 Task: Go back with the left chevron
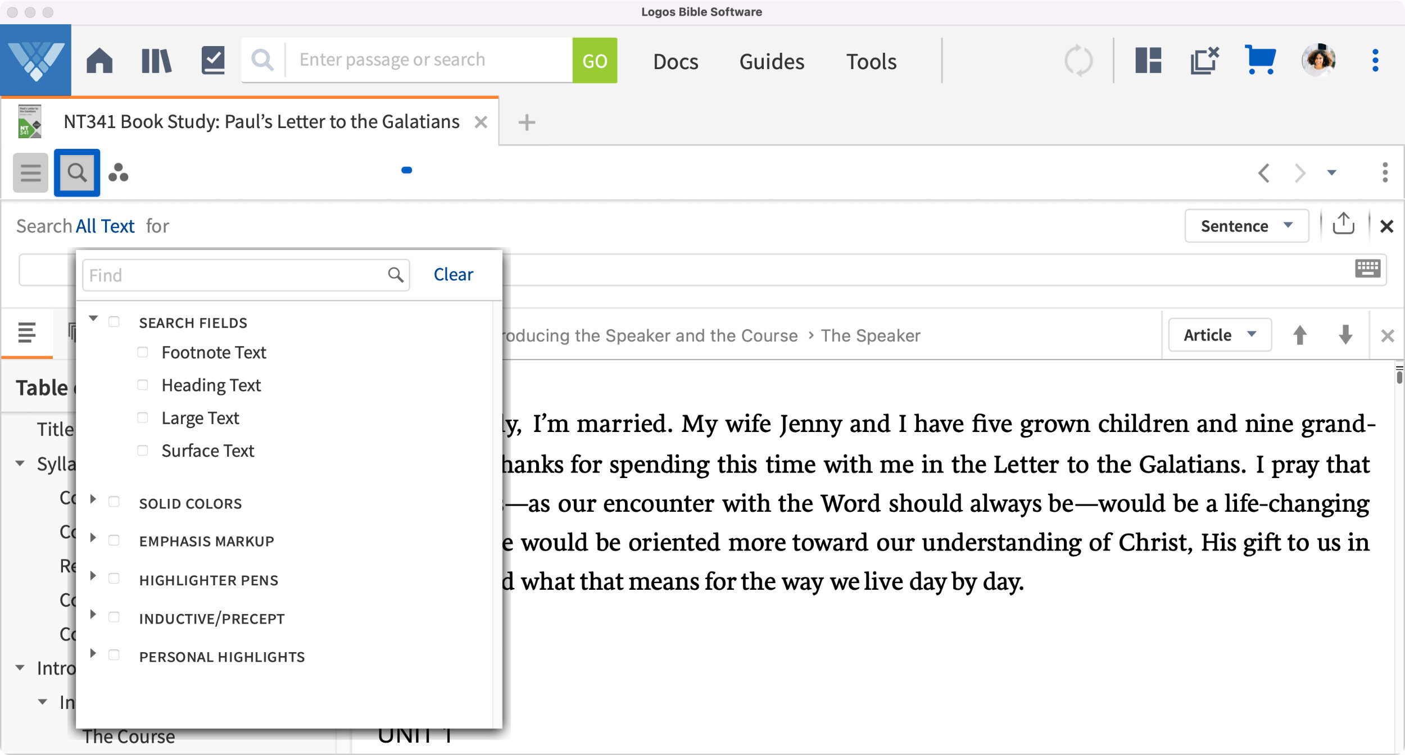[1264, 173]
